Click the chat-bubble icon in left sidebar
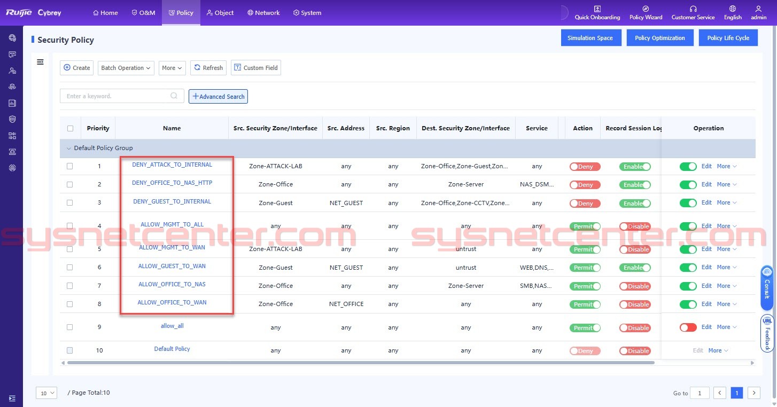This screenshot has width=777, height=407. click(12, 54)
